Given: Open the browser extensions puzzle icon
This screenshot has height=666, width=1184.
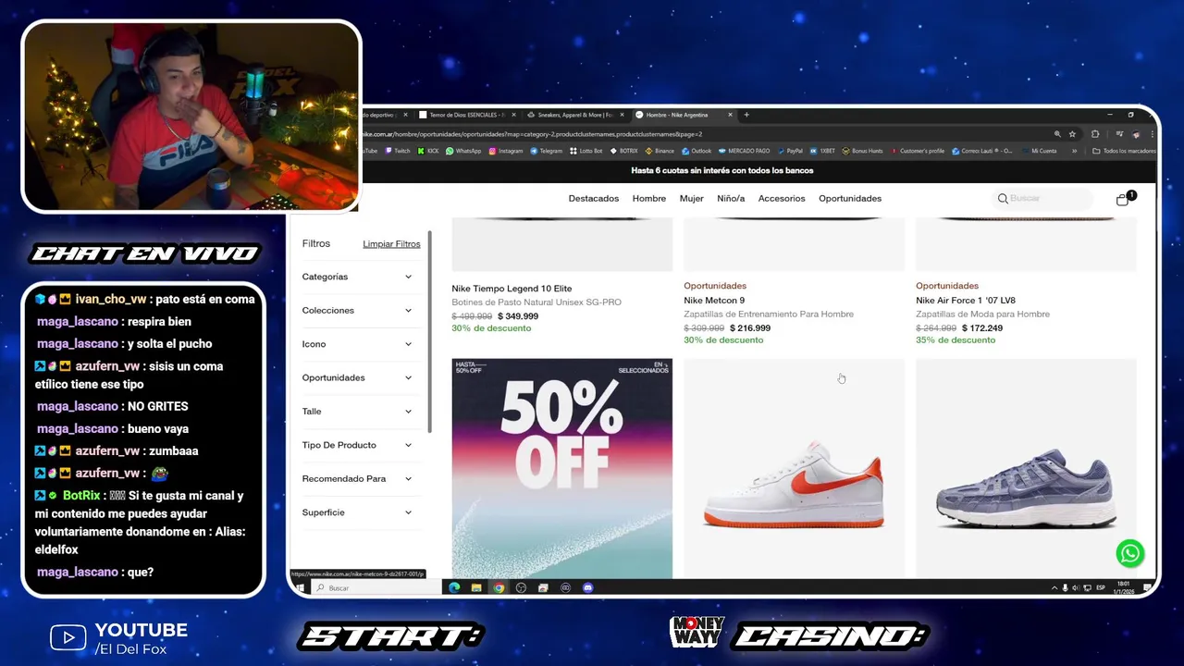Looking at the screenshot, I should pyautogui.click(x=1095, y=134).
